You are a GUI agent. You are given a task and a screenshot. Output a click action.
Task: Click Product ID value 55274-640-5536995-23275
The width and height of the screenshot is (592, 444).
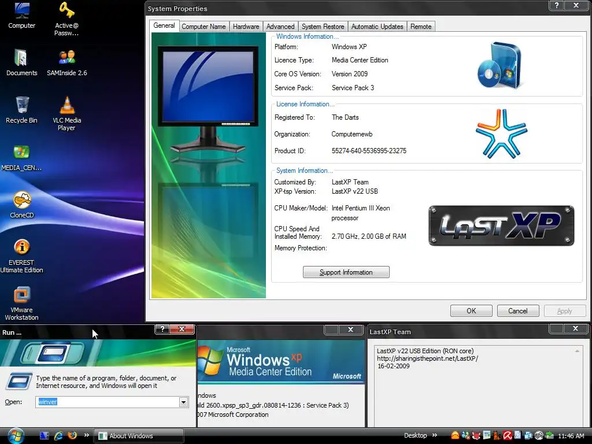(369, 151)
